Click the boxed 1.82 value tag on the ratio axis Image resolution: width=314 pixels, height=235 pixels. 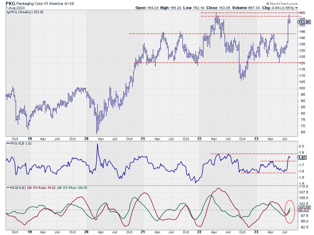(x=302, y=158)
